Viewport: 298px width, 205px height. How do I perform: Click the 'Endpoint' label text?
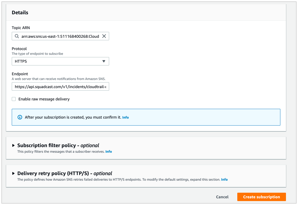click(x=20, y=74)
